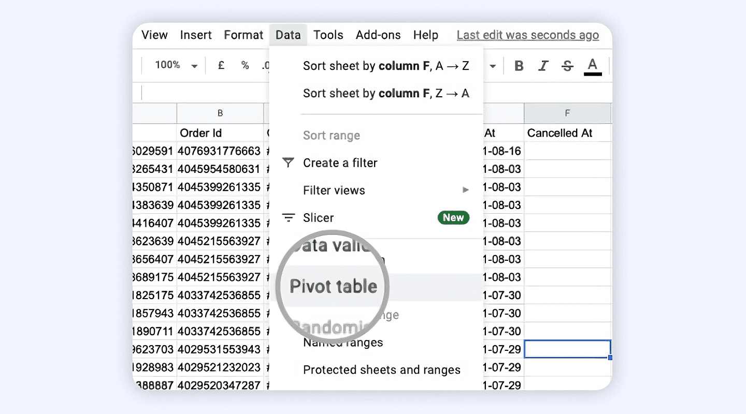Format as percent icon
Screen dimensions: 746x414
pyautogui.click(x=245, y=65)
